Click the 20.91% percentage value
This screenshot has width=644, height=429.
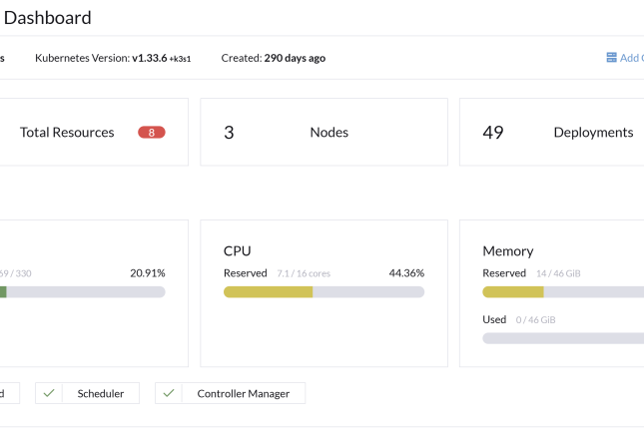click(x=148, y=273)
